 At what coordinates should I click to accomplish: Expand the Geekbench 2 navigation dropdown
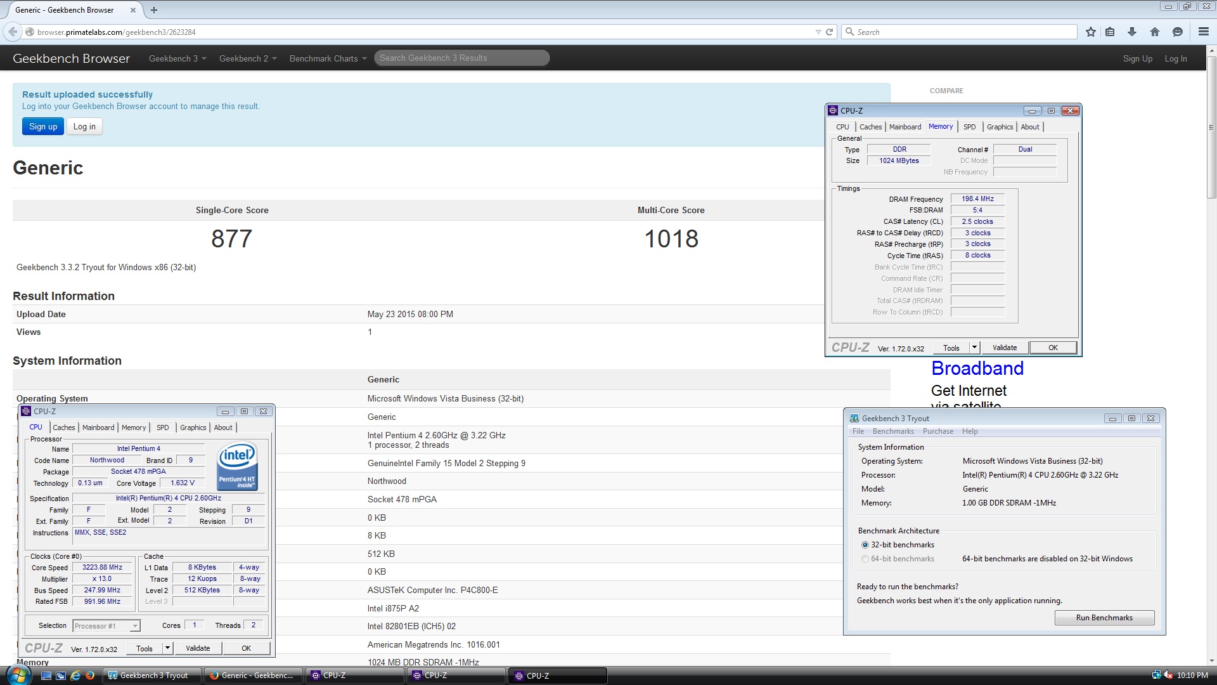pos(248,58)
